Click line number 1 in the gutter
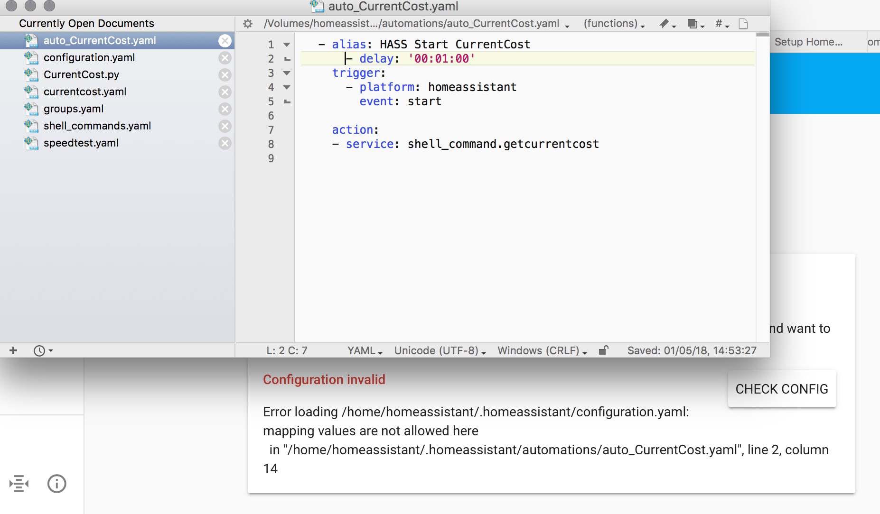The image size is (880, 514). (271, 45)
